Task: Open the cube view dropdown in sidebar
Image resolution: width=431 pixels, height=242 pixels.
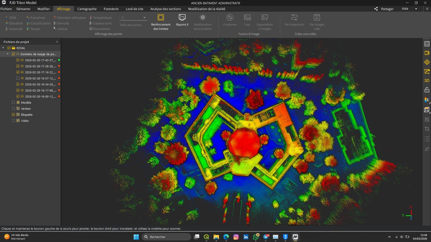Action: pos(427,110)
